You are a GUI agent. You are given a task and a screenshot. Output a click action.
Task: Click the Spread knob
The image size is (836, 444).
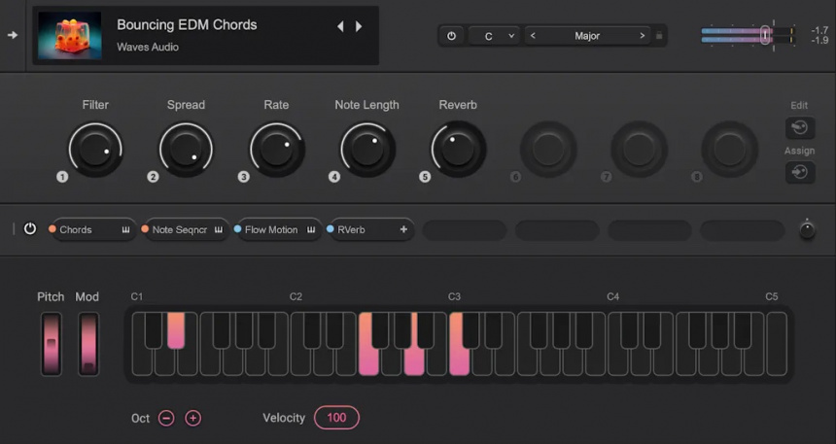coord(186,150)
